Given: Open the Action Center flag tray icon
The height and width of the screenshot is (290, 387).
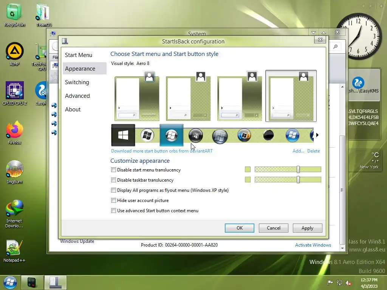Looking at the screenshot, I should click(330, 282).
